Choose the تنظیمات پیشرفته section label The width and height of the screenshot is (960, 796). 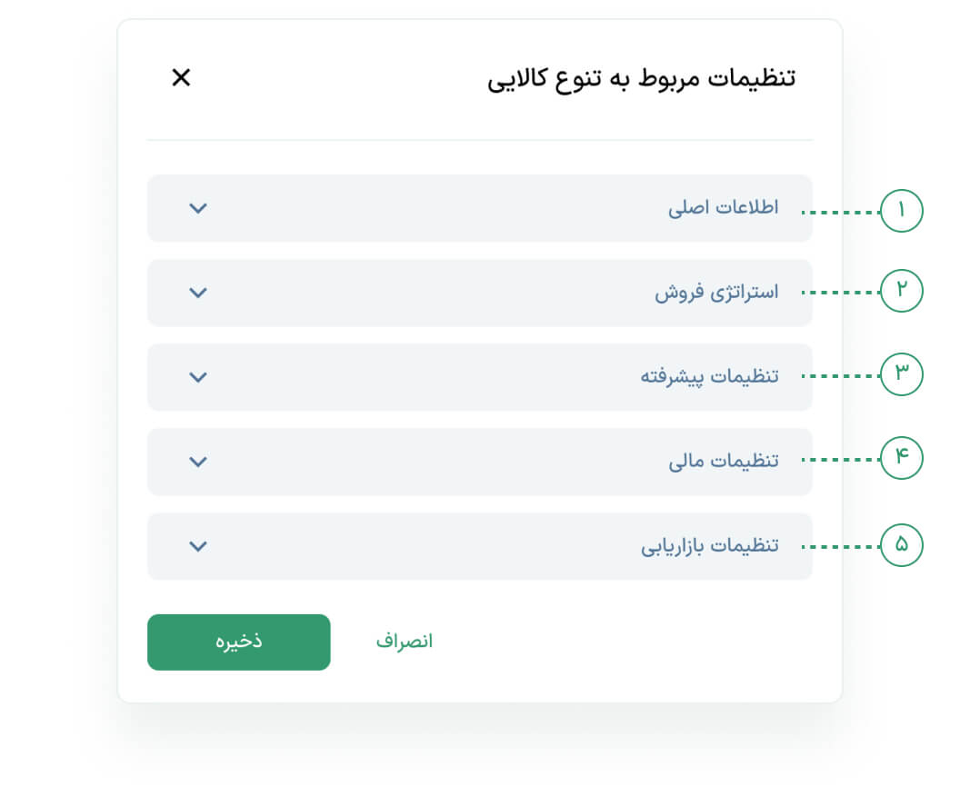pyautogui.click(x=710, y=377)
